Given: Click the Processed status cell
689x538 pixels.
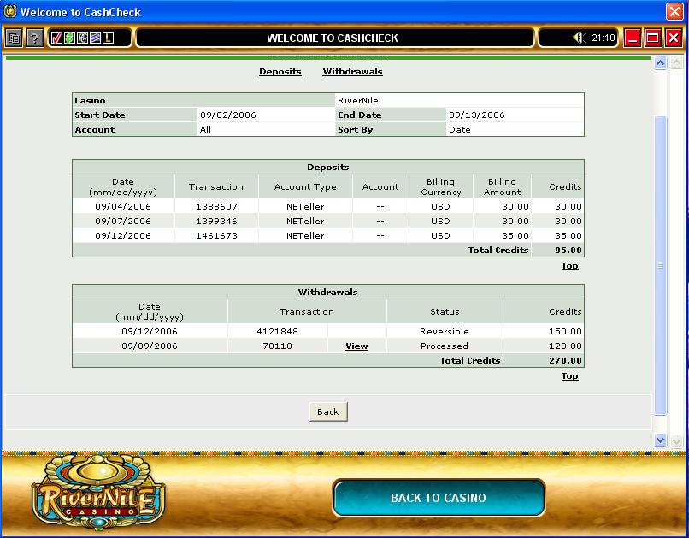Looking at the screenshot, I should 445,346.
